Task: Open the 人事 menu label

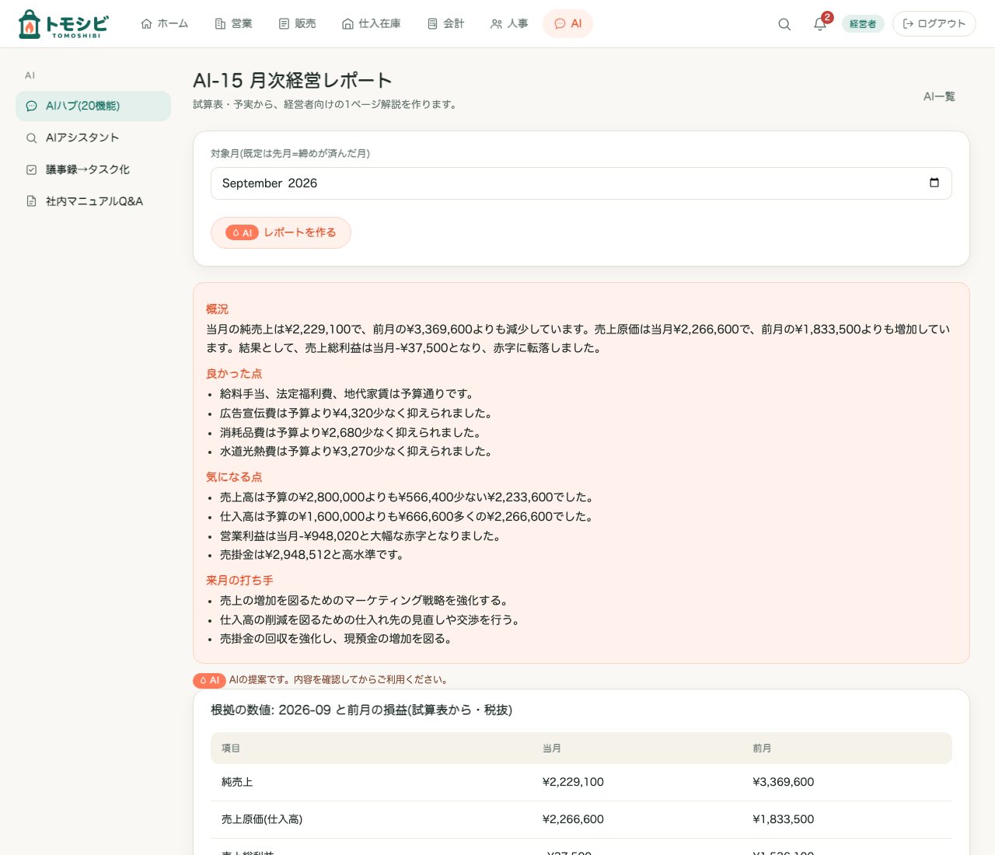Action: click(x=518, y=24)
